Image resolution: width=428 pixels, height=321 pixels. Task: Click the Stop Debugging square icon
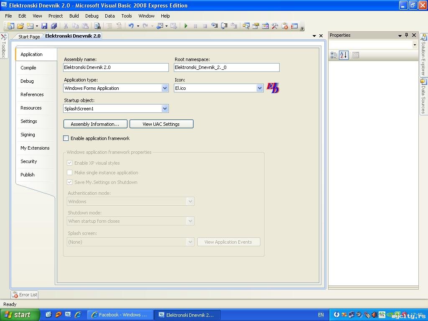(205, 26)
